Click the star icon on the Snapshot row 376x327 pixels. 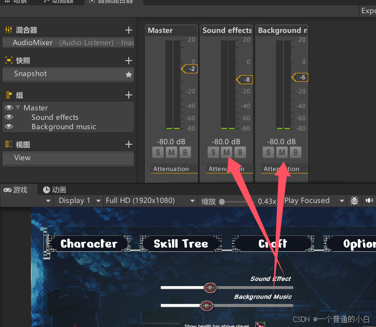coord(129,75)
